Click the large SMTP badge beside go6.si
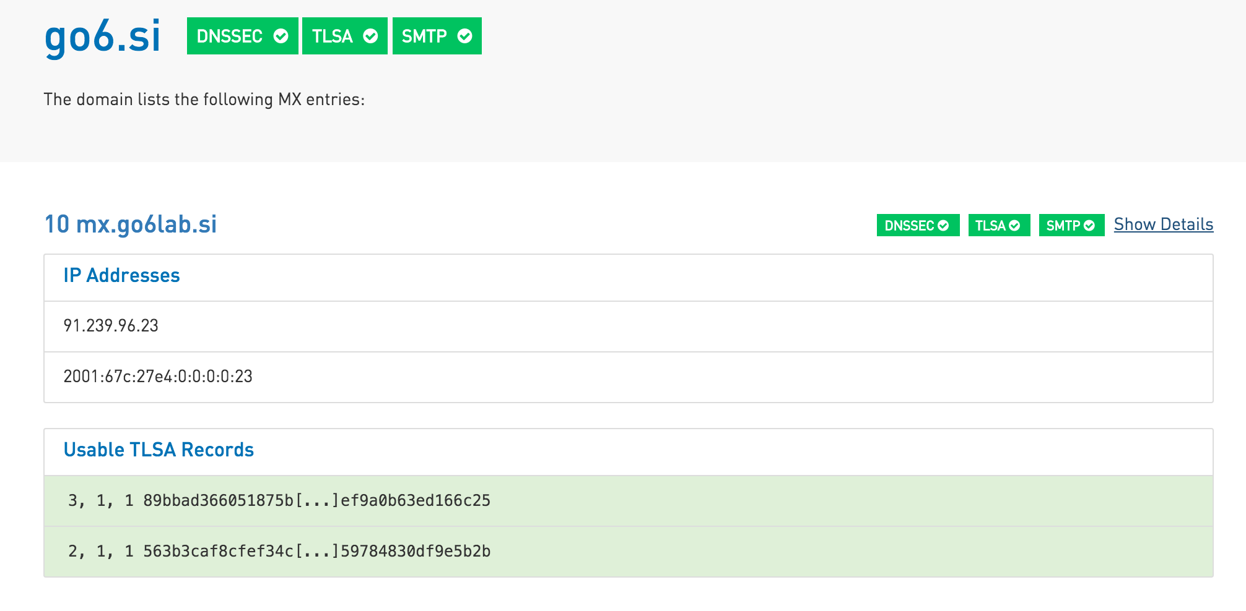This screenshot has width=1246, height=611. click(437, 36)
